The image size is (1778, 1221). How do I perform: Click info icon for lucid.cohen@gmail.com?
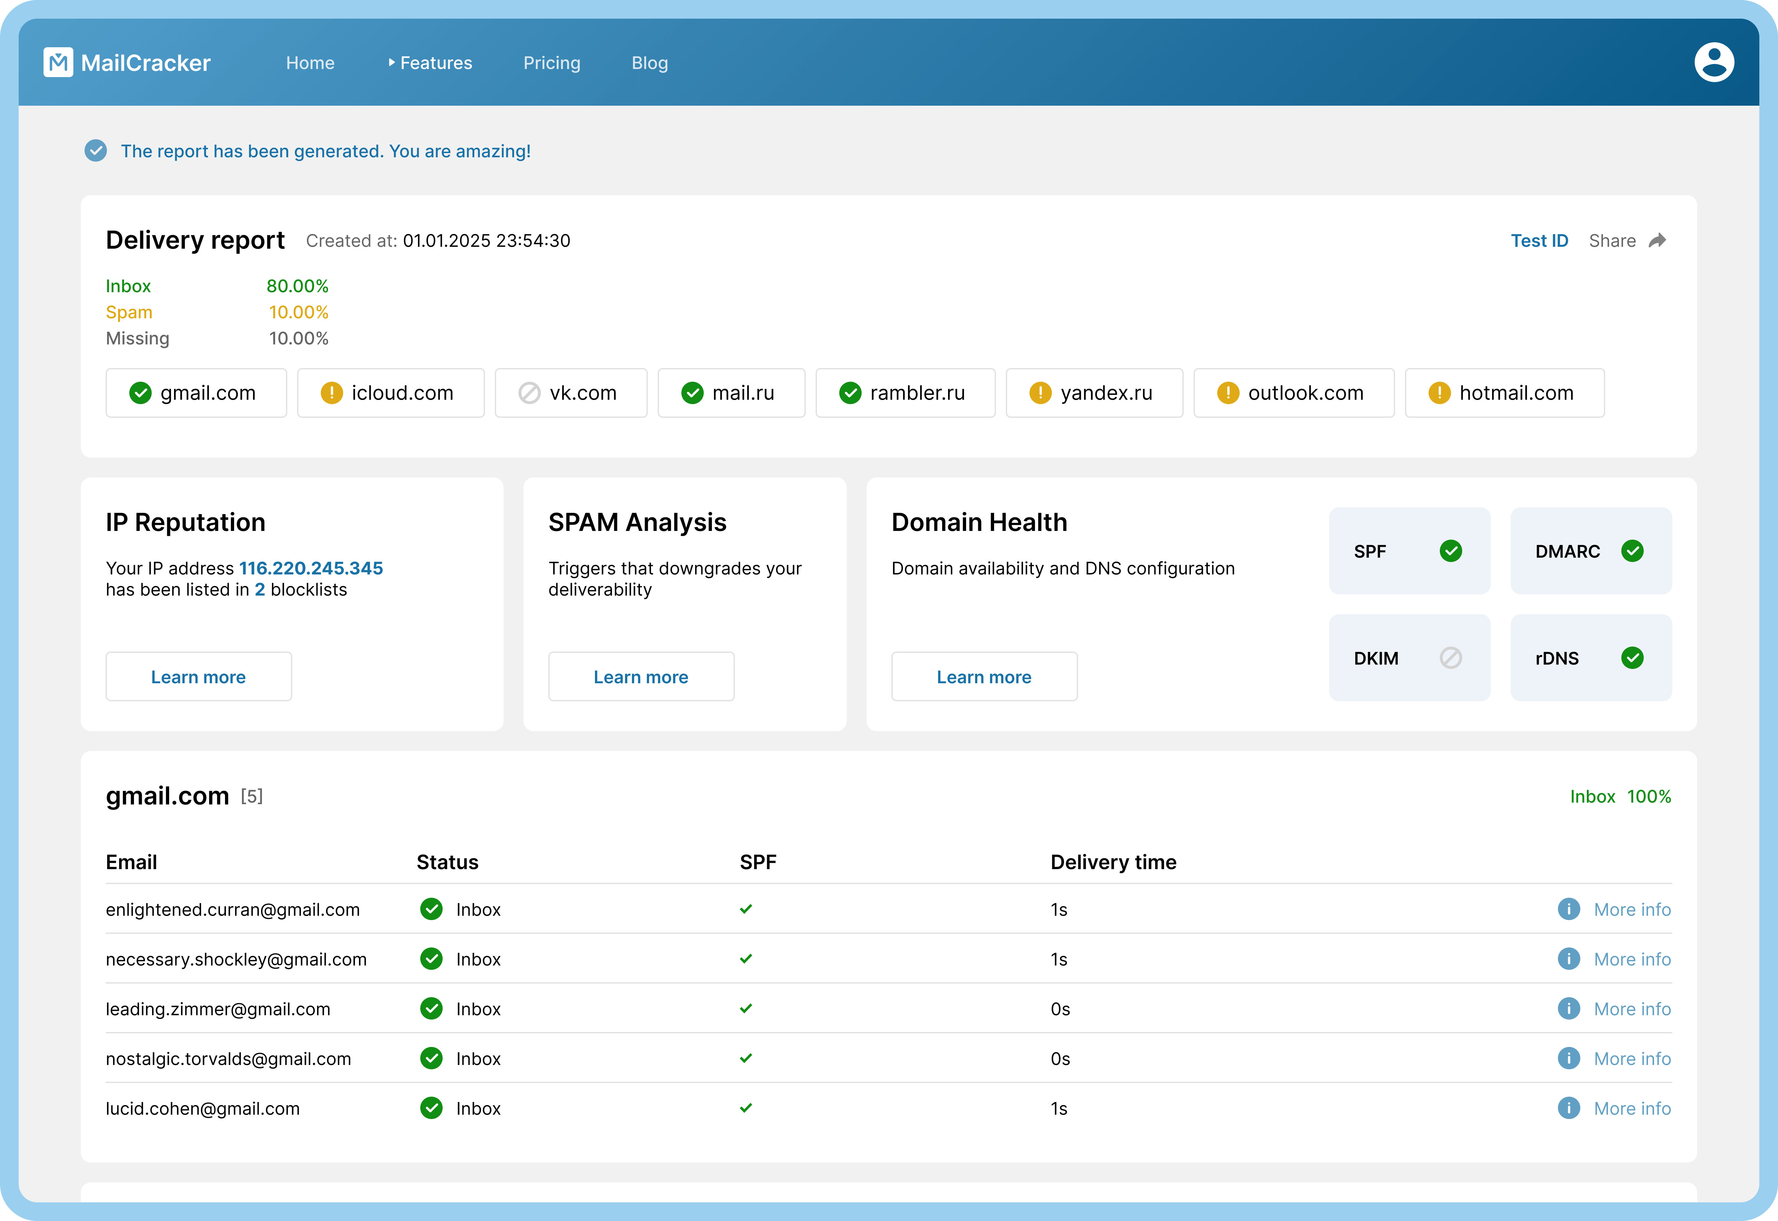(x=1568, y=1108)
